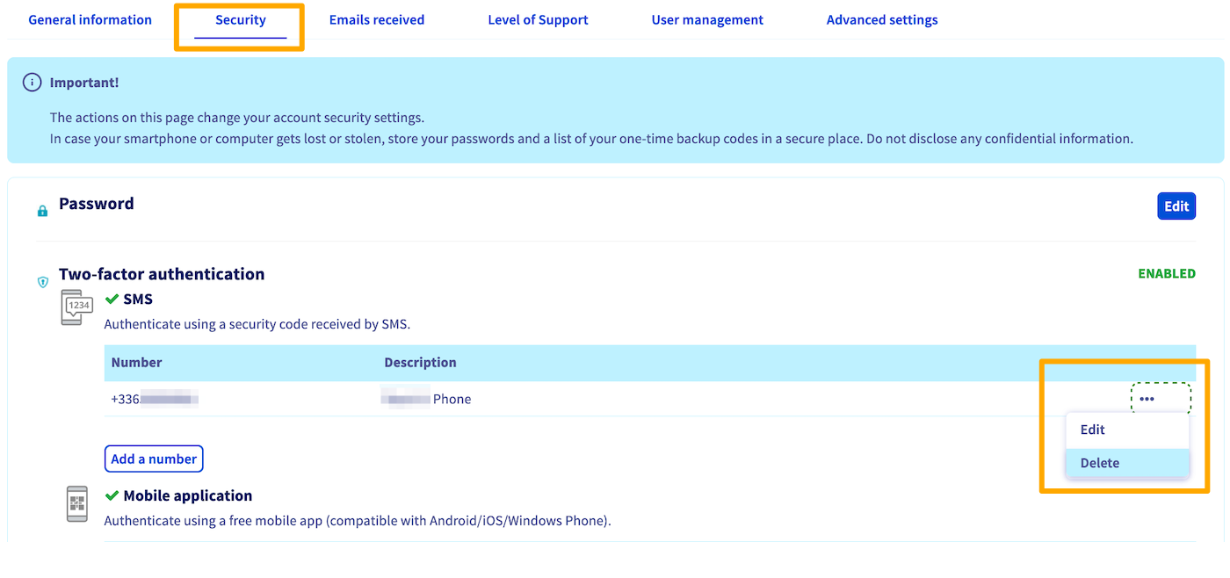Click the Add a number button
Screen dimensions: 1230x578
[x=154, y=458]
